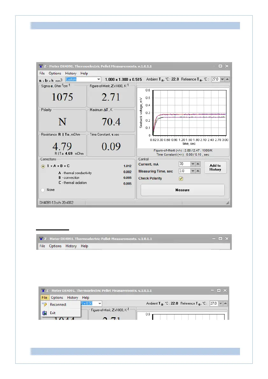Increase Current mA with the up arrow
The width and height of the screenshot is (268, 379).
[x=198, y=164]
